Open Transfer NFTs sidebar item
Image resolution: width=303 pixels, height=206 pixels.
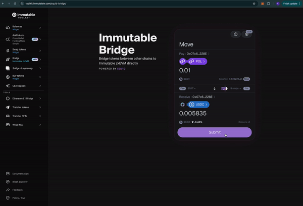pos(23,116)
